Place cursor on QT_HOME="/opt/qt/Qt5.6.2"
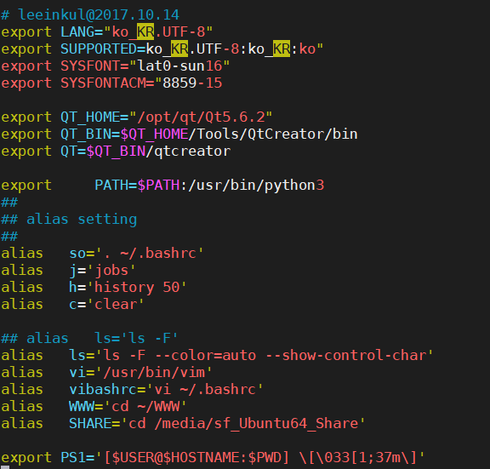 167,117
